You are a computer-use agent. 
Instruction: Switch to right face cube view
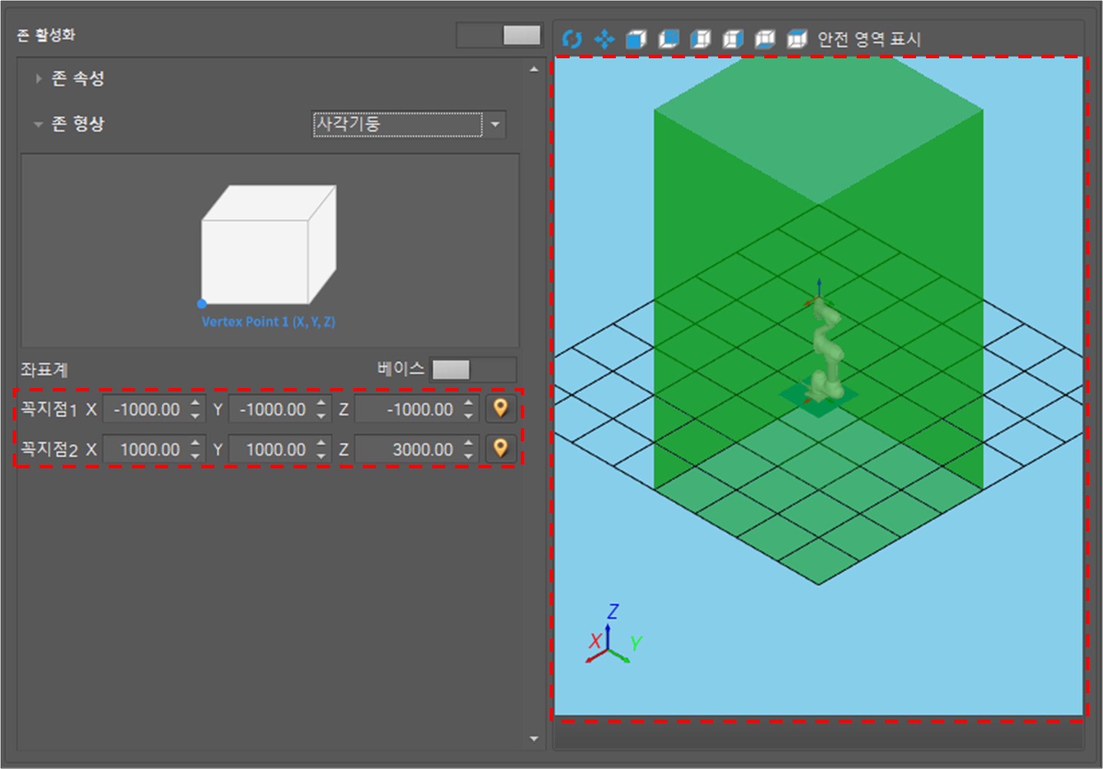point(733,39)
